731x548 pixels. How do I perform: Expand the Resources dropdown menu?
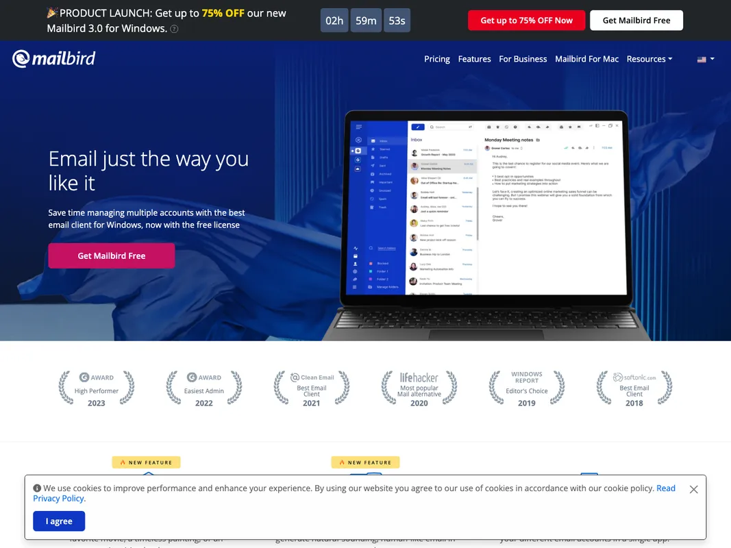(649, 60)
